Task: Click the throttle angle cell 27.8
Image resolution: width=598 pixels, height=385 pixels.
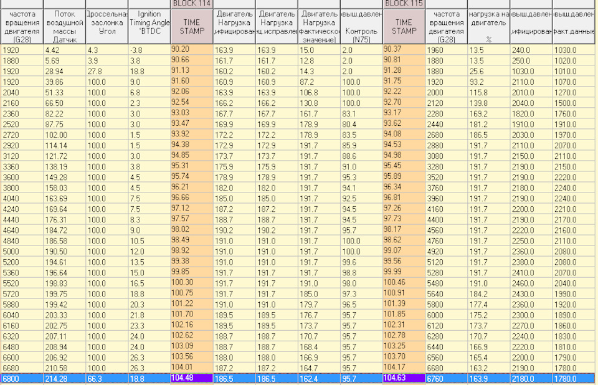Action: [107, 72]
